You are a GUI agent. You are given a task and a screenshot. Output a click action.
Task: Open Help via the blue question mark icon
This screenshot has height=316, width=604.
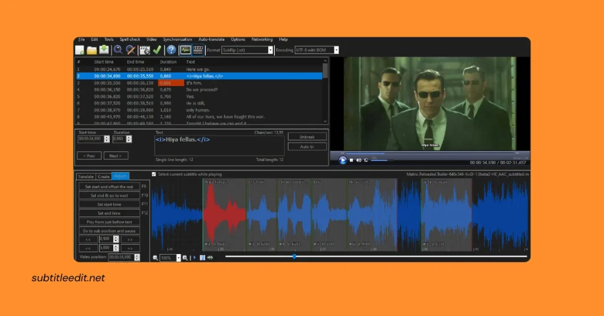[171, 50]
